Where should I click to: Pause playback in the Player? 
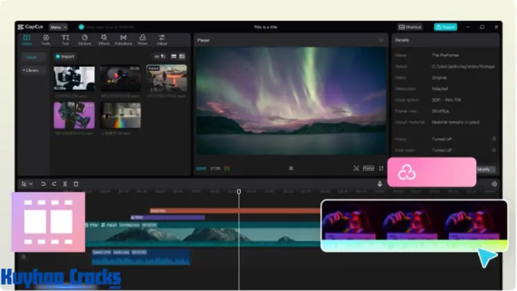[291, 168]
